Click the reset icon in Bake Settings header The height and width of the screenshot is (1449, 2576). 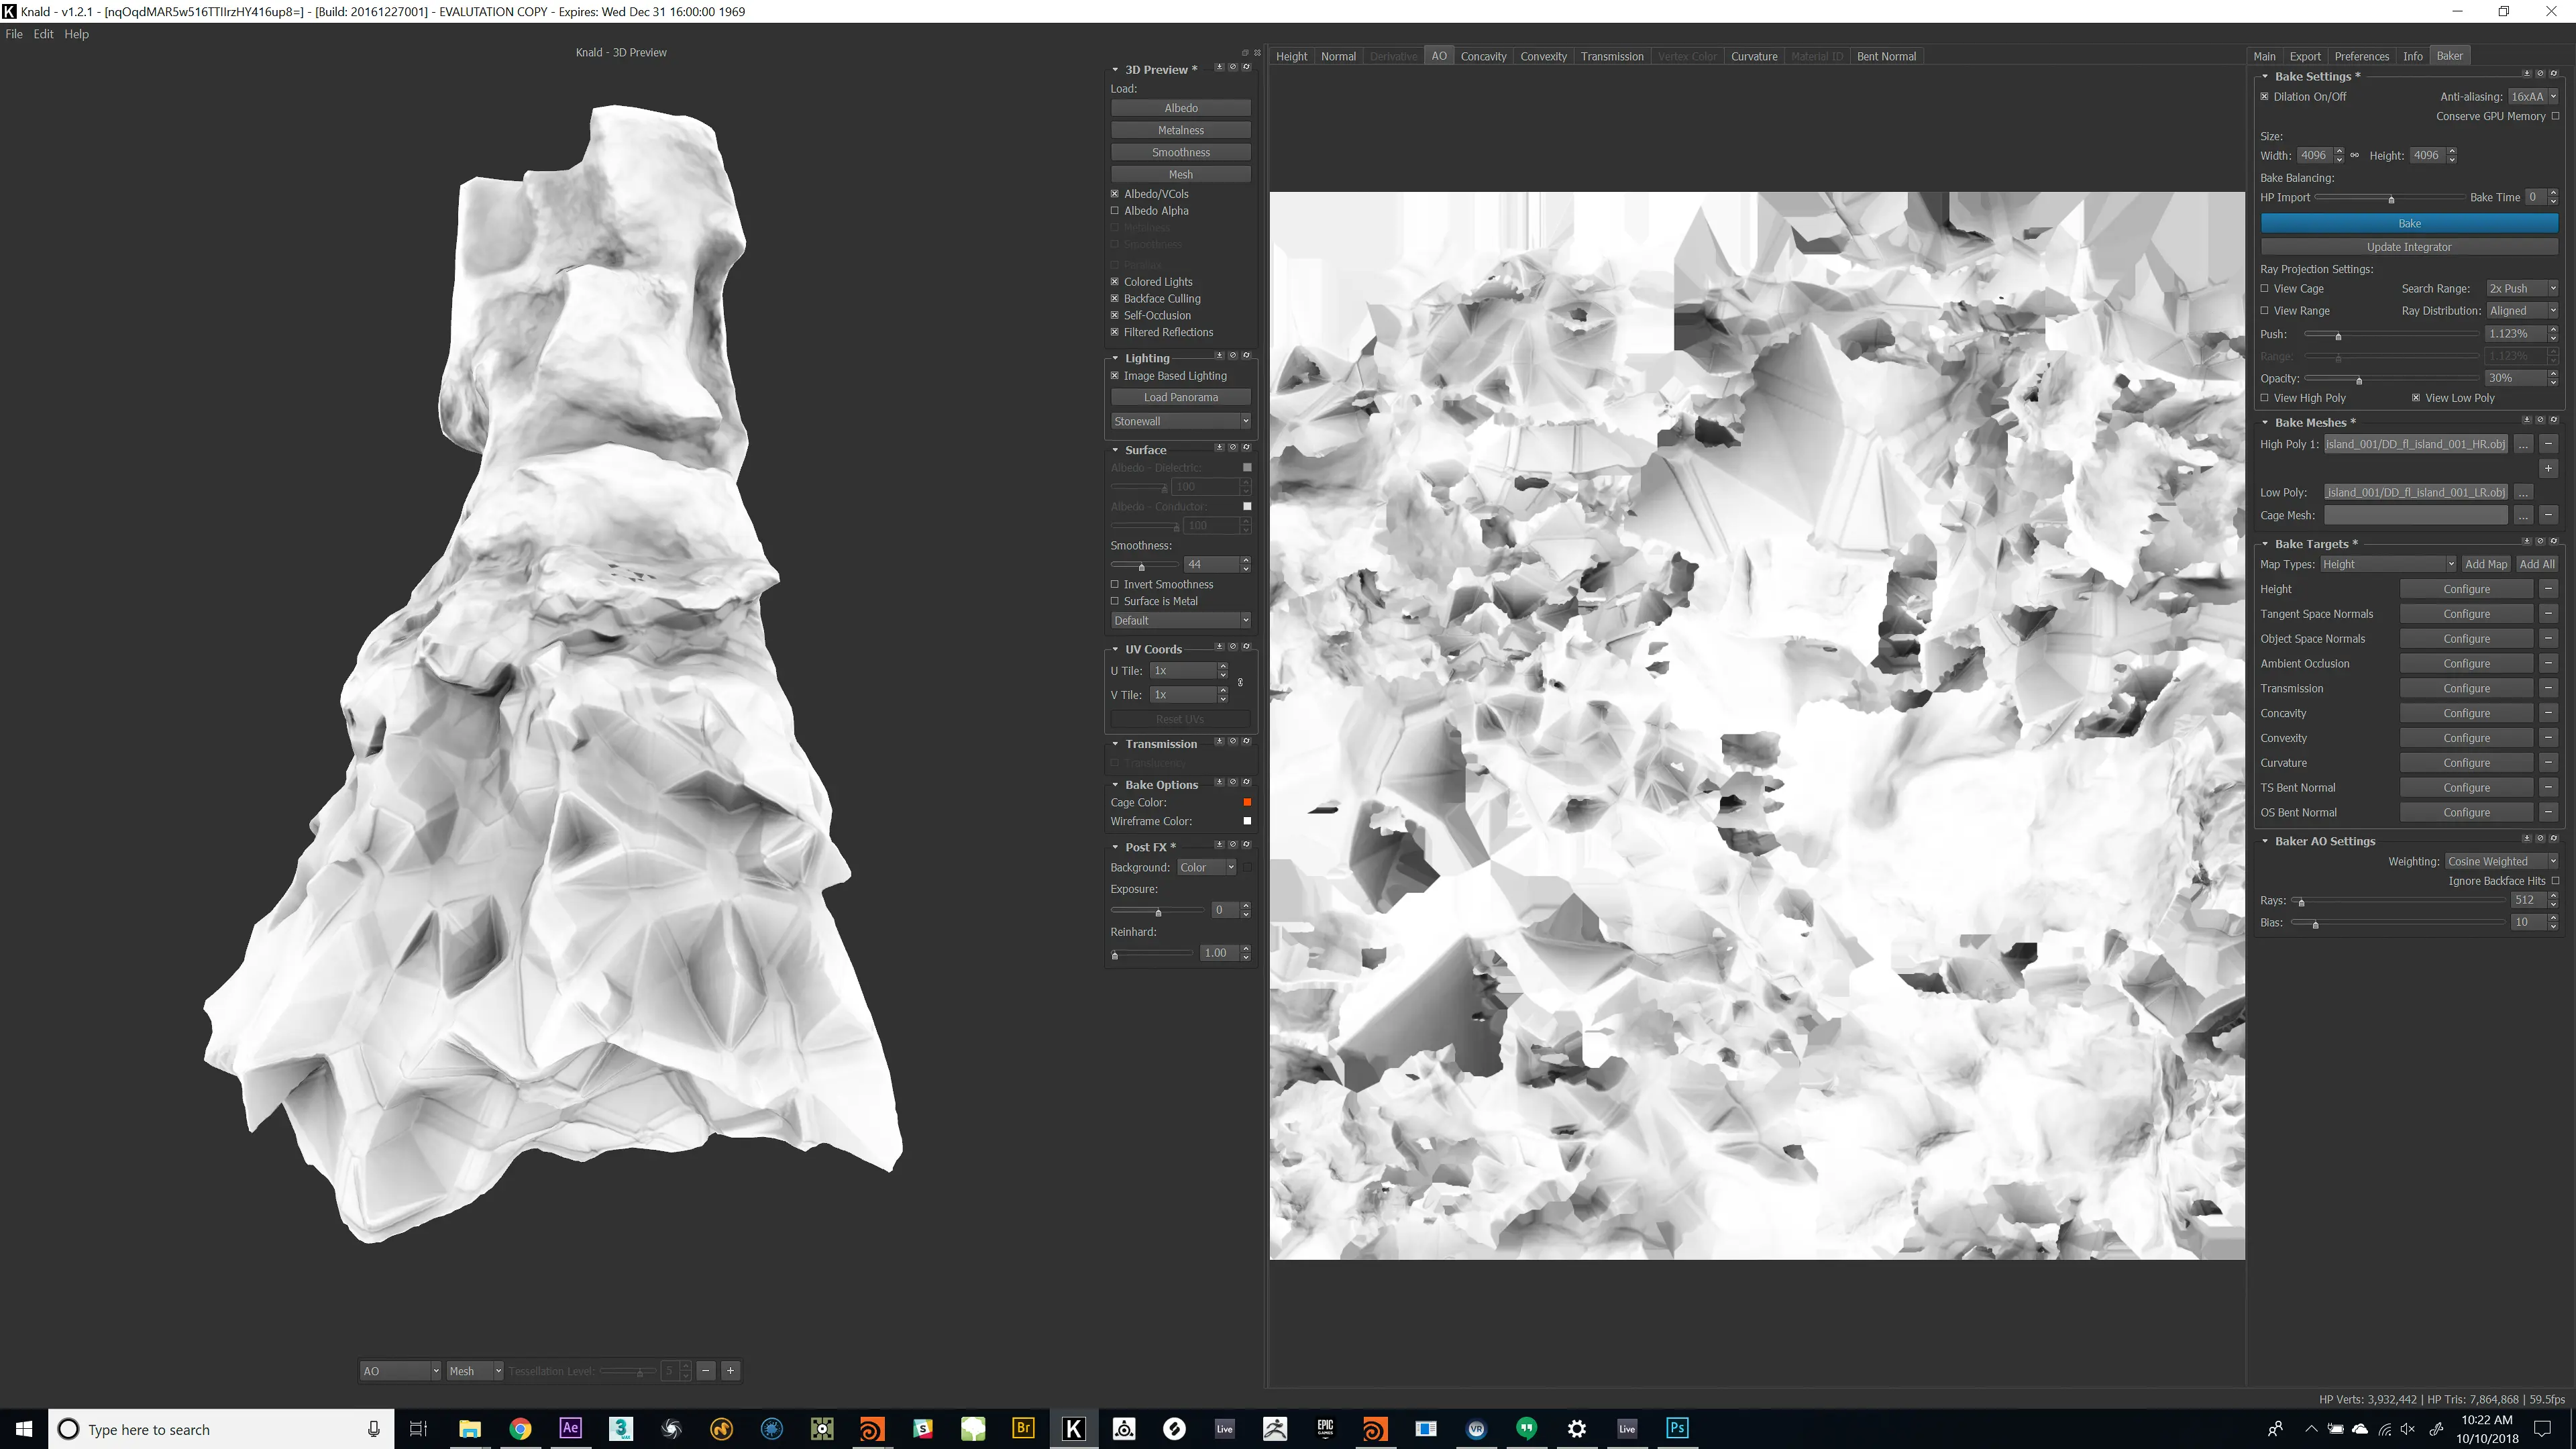coord(2553,74)
